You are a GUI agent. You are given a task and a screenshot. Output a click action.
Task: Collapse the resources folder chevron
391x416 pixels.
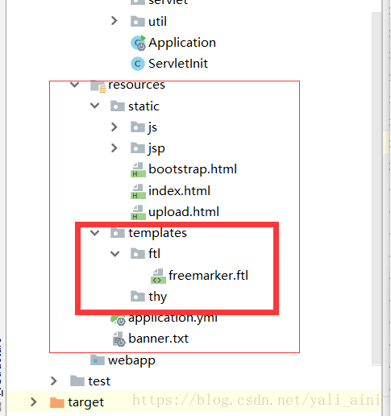click(74, 85)
